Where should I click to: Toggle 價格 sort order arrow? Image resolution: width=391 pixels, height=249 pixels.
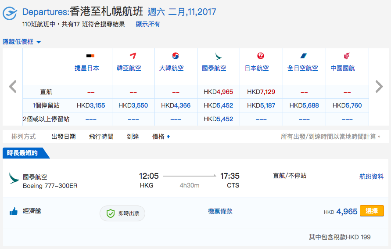[169, 137]
